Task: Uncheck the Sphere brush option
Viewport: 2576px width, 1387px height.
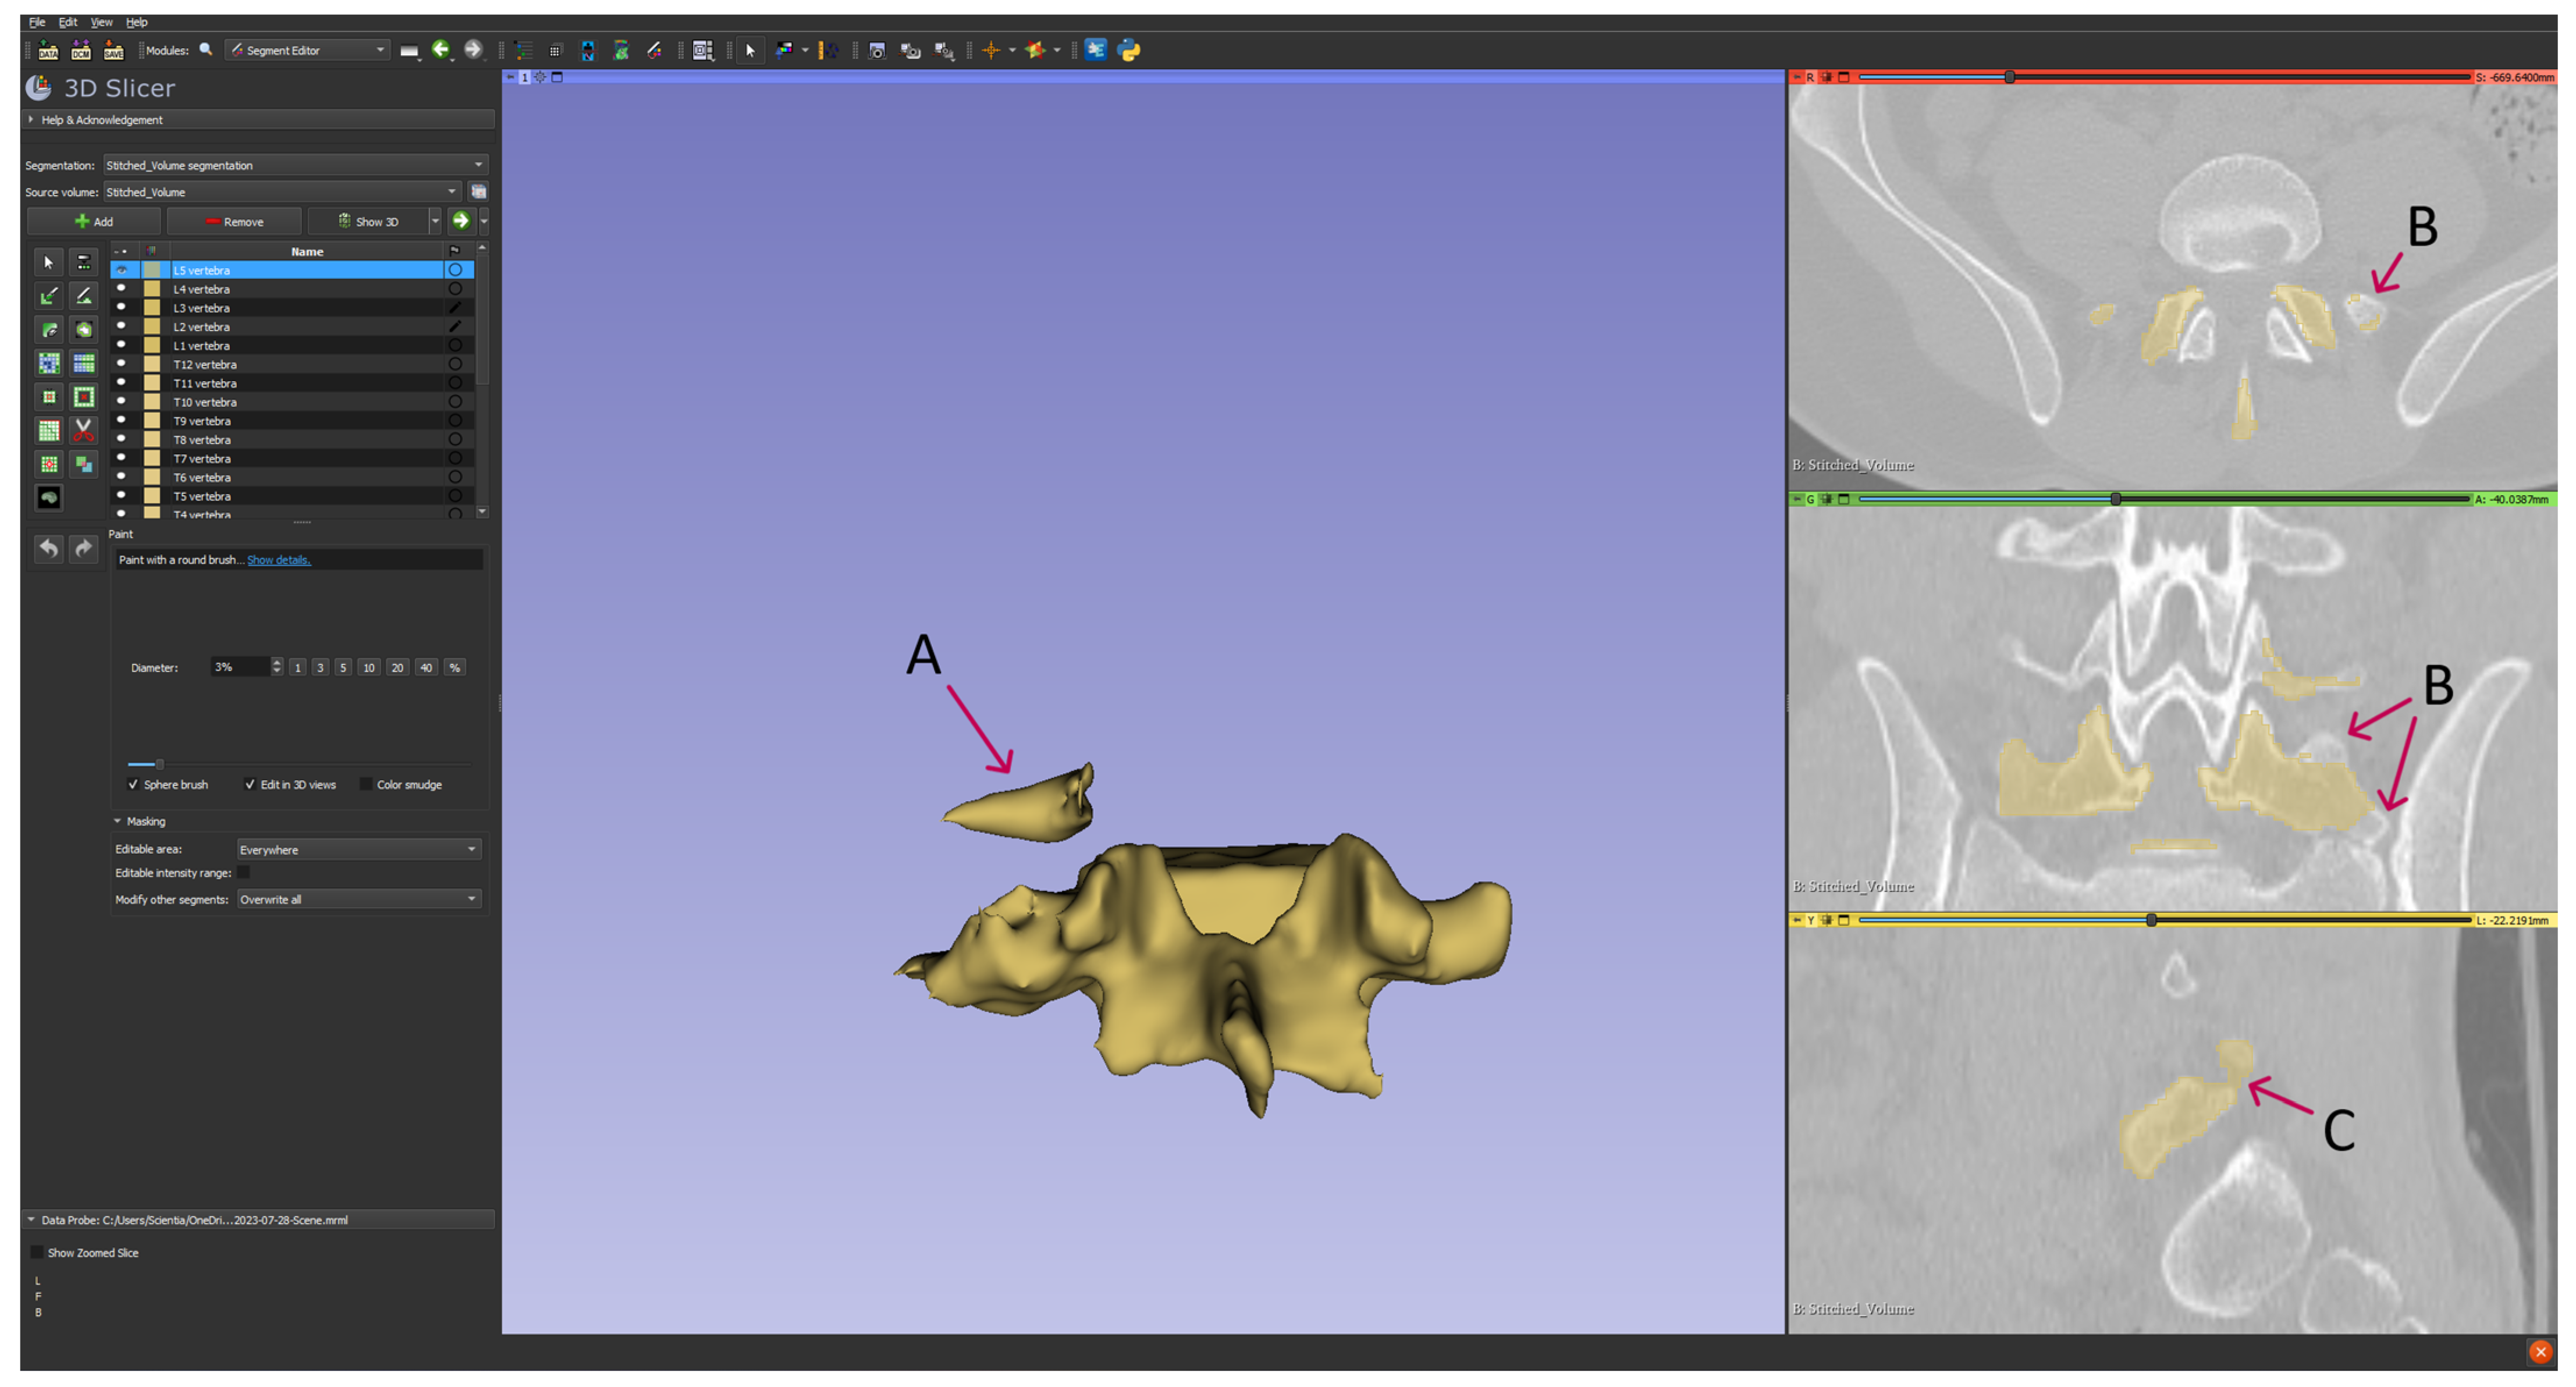Action: (133, 785)
